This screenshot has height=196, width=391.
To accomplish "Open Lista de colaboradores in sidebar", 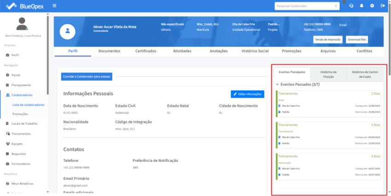I will pos(29,105).
